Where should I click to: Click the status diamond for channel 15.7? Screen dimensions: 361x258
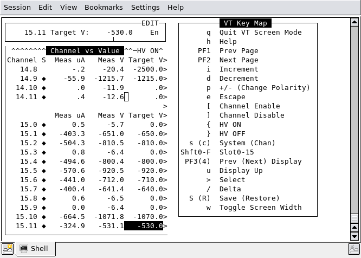(x=44, y=189)
